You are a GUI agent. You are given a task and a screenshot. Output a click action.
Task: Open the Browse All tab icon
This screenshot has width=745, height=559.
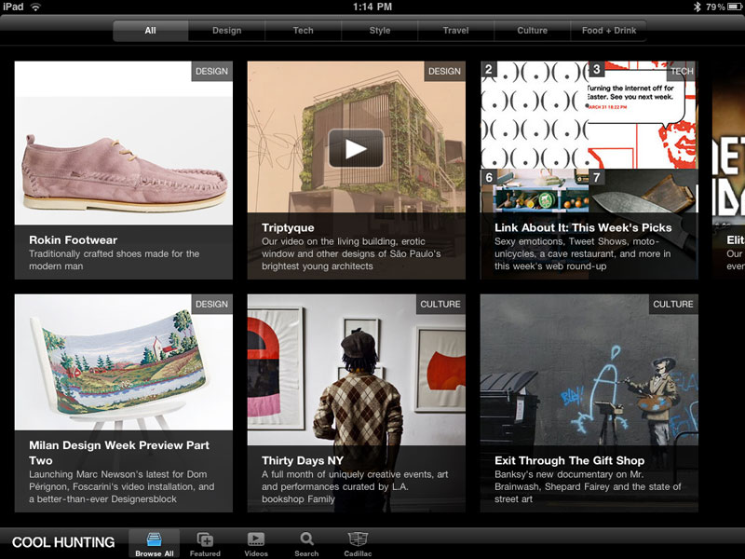pos(154,539)
